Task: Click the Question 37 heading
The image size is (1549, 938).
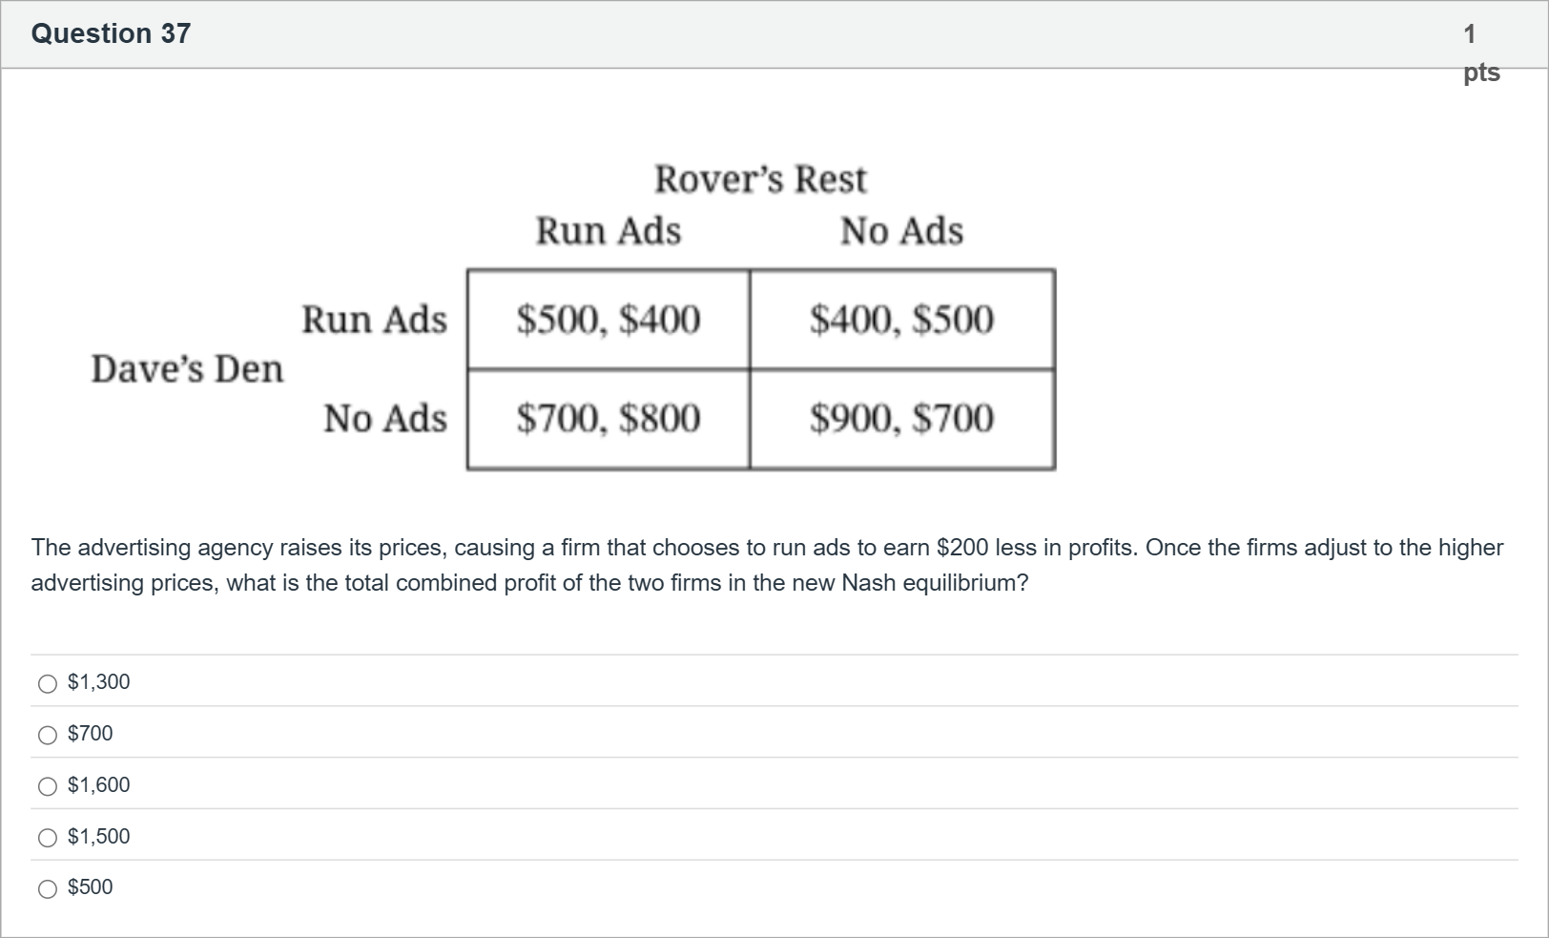Action: [x=111, y=33]
